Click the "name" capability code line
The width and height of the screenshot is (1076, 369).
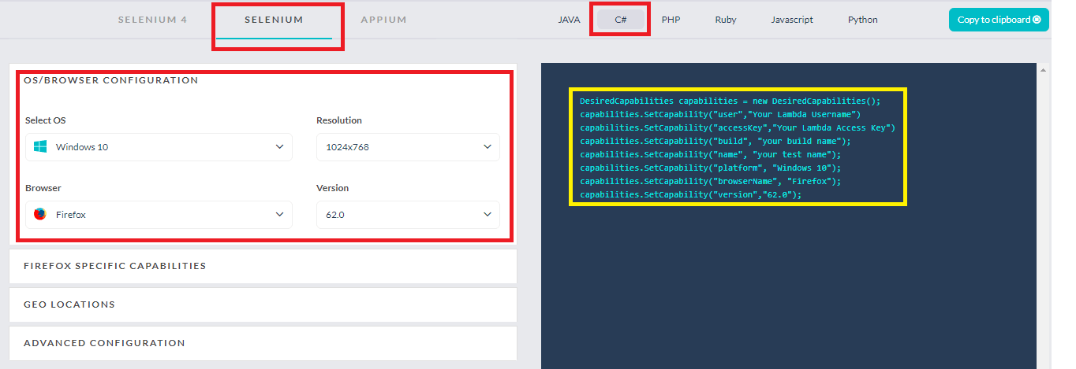point(711,154)
